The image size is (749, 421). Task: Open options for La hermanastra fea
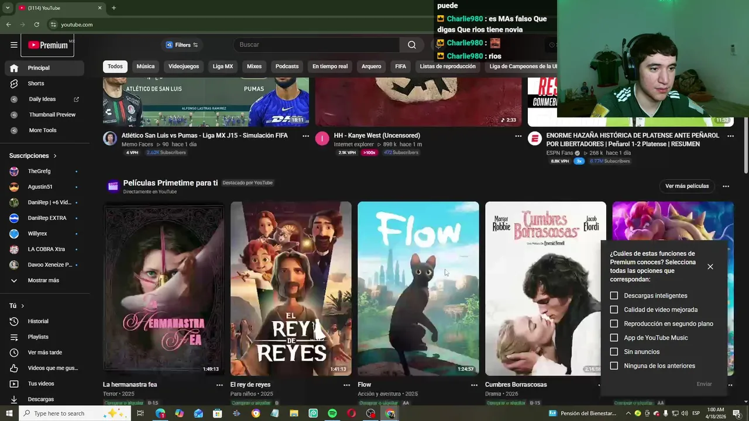click(219, 385)
